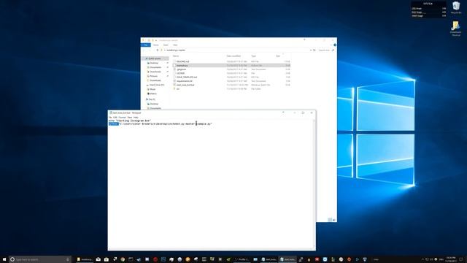Open the File menu in Notepad
Image resolution: width=467 pixels, height=263 pixels.
[110, 118]
